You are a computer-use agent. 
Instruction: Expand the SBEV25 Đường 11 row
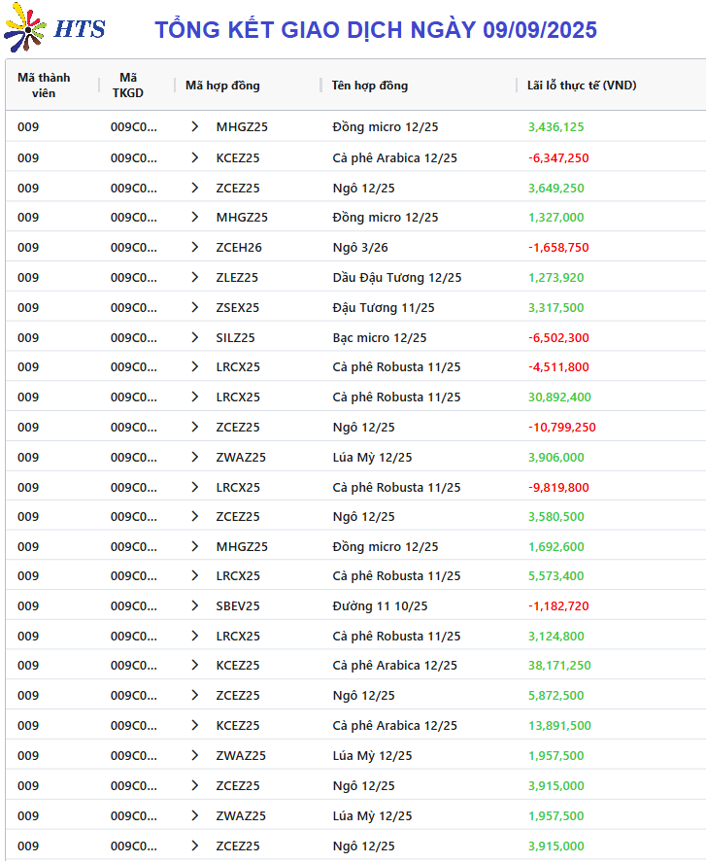click(194, 605)
